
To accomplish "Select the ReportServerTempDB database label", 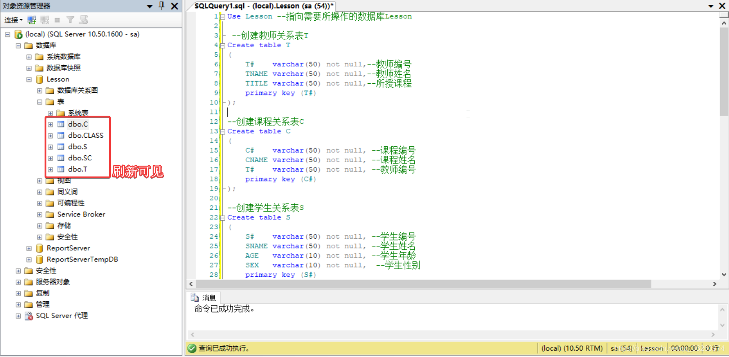I will pos(82,259).
